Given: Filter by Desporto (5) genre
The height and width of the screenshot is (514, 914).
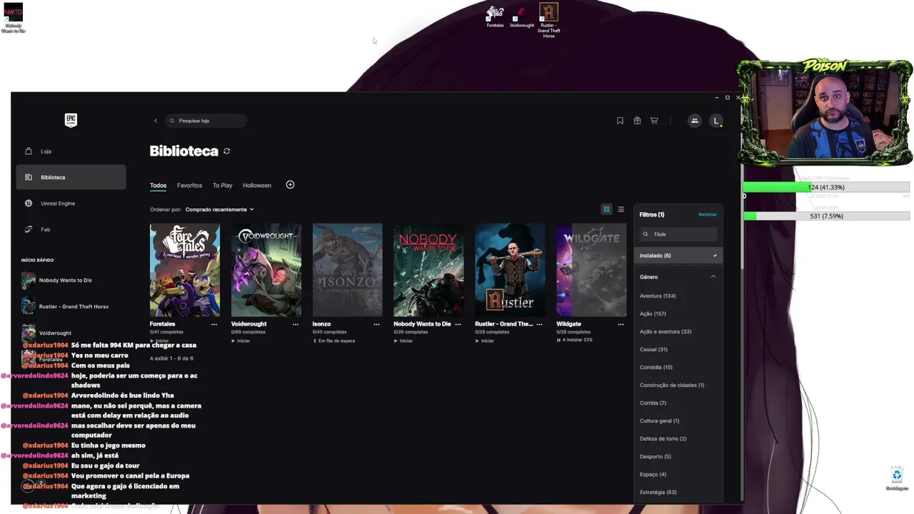Looking at the screenshot, I should [656, 456].
